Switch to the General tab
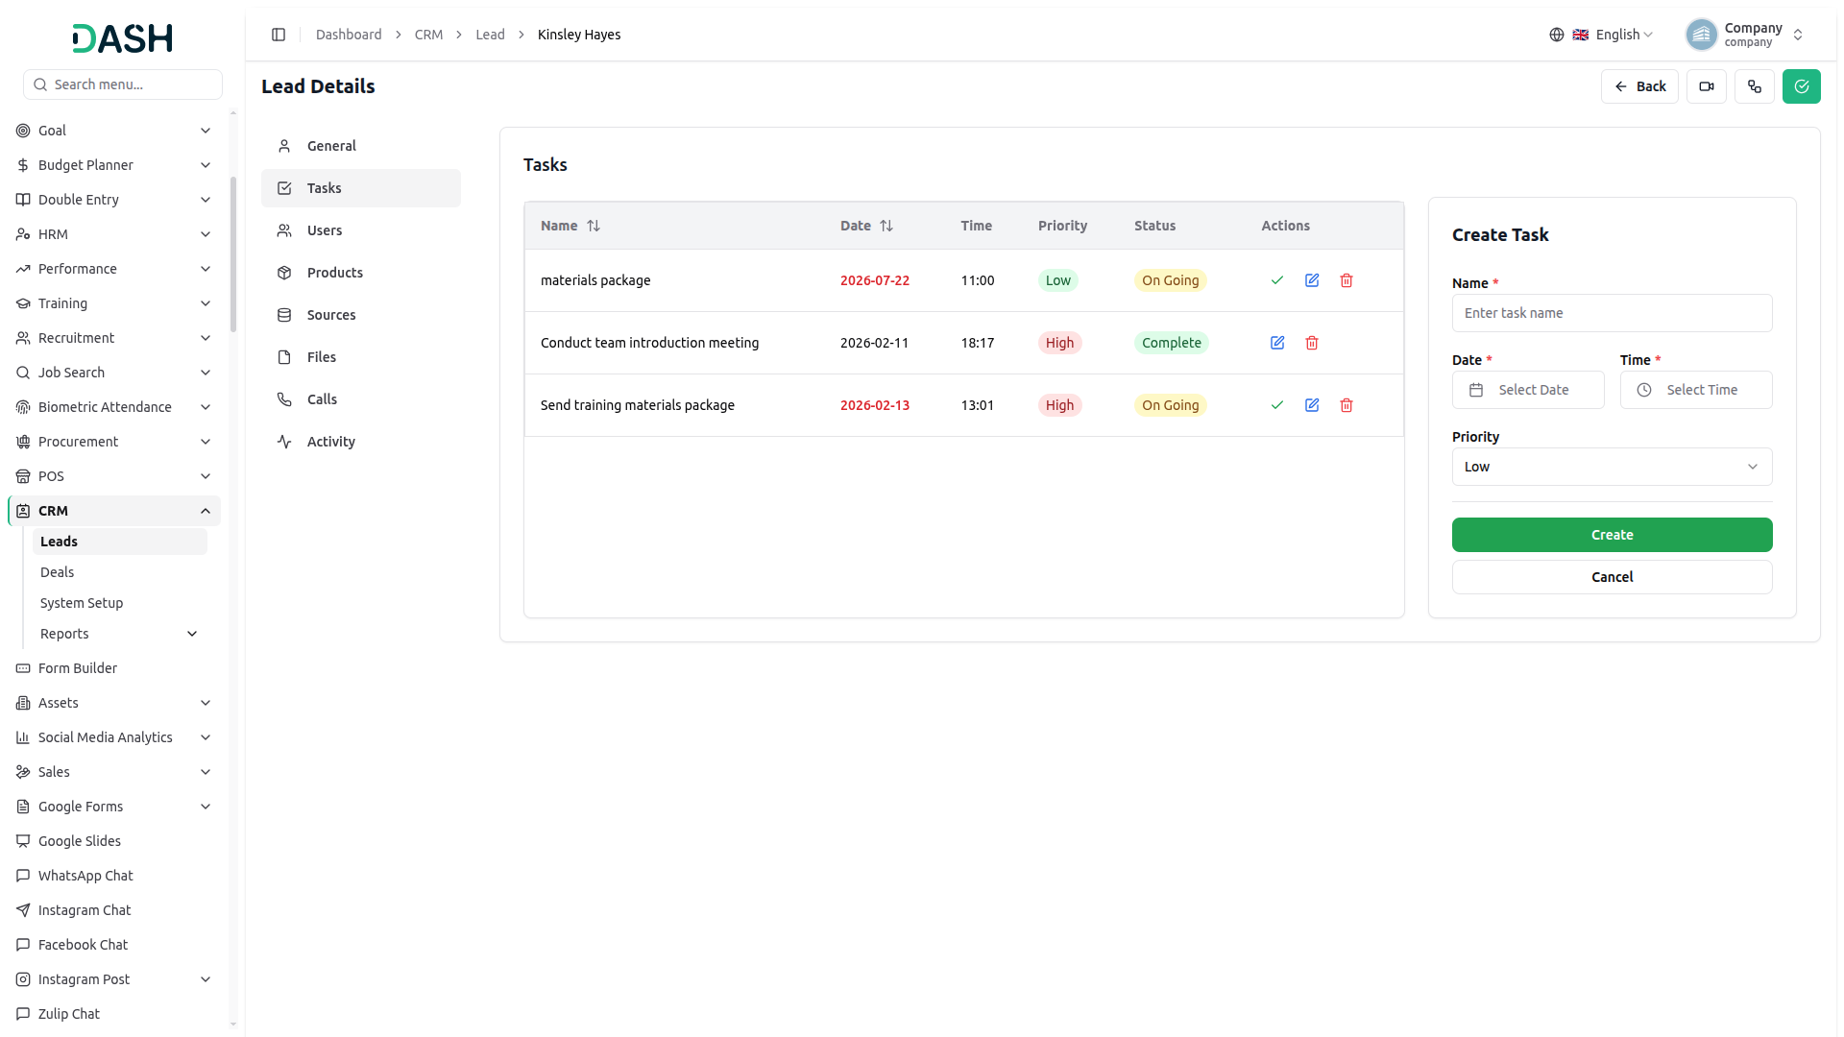The height and width of the screenshot is (1037, 1844). pos(361,146)
